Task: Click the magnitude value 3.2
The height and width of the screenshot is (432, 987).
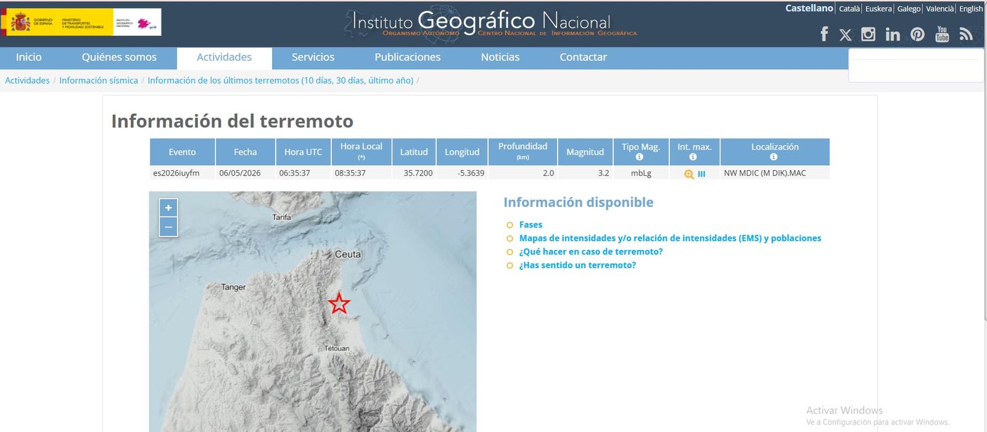Action: (x=603, y=173)
